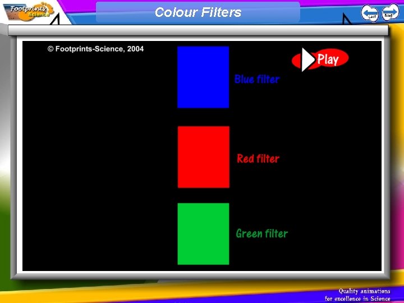Click the 'Colour Filters' title heading

198,12
